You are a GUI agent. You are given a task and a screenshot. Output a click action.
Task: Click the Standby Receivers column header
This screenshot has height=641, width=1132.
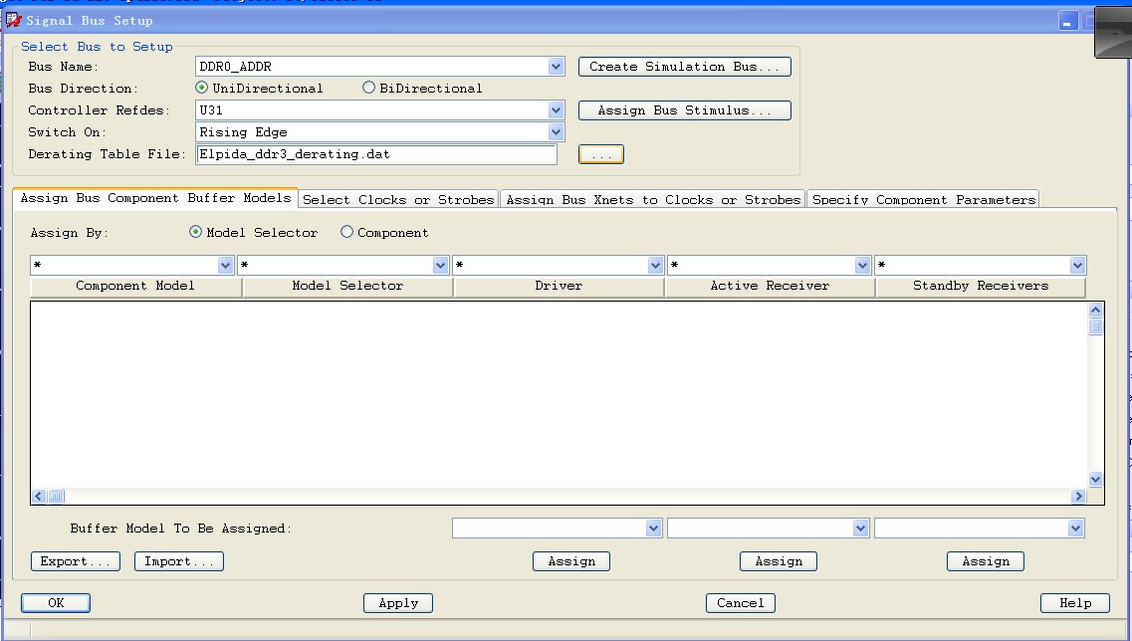pos(981,287)
